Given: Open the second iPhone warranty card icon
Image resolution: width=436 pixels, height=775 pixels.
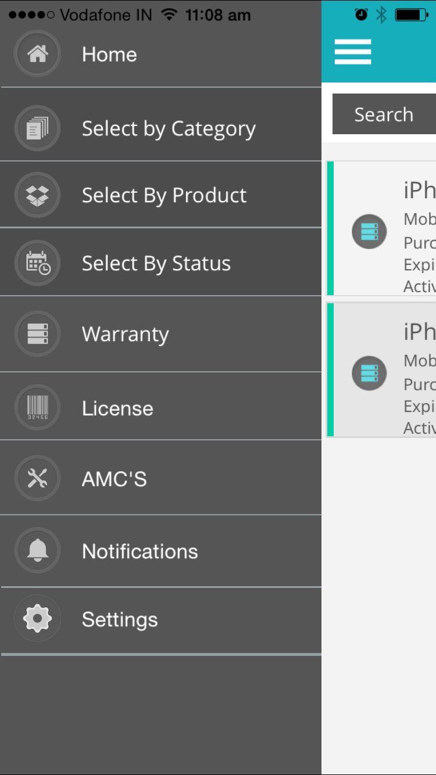Looking at the screenshot, I should (369, 373).
